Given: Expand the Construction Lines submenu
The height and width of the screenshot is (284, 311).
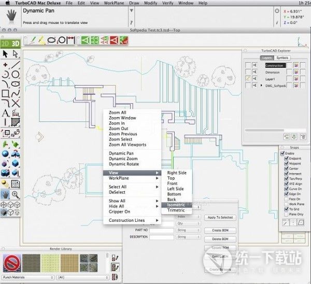Looking at the screenshot, I should (x=132, y=220).
